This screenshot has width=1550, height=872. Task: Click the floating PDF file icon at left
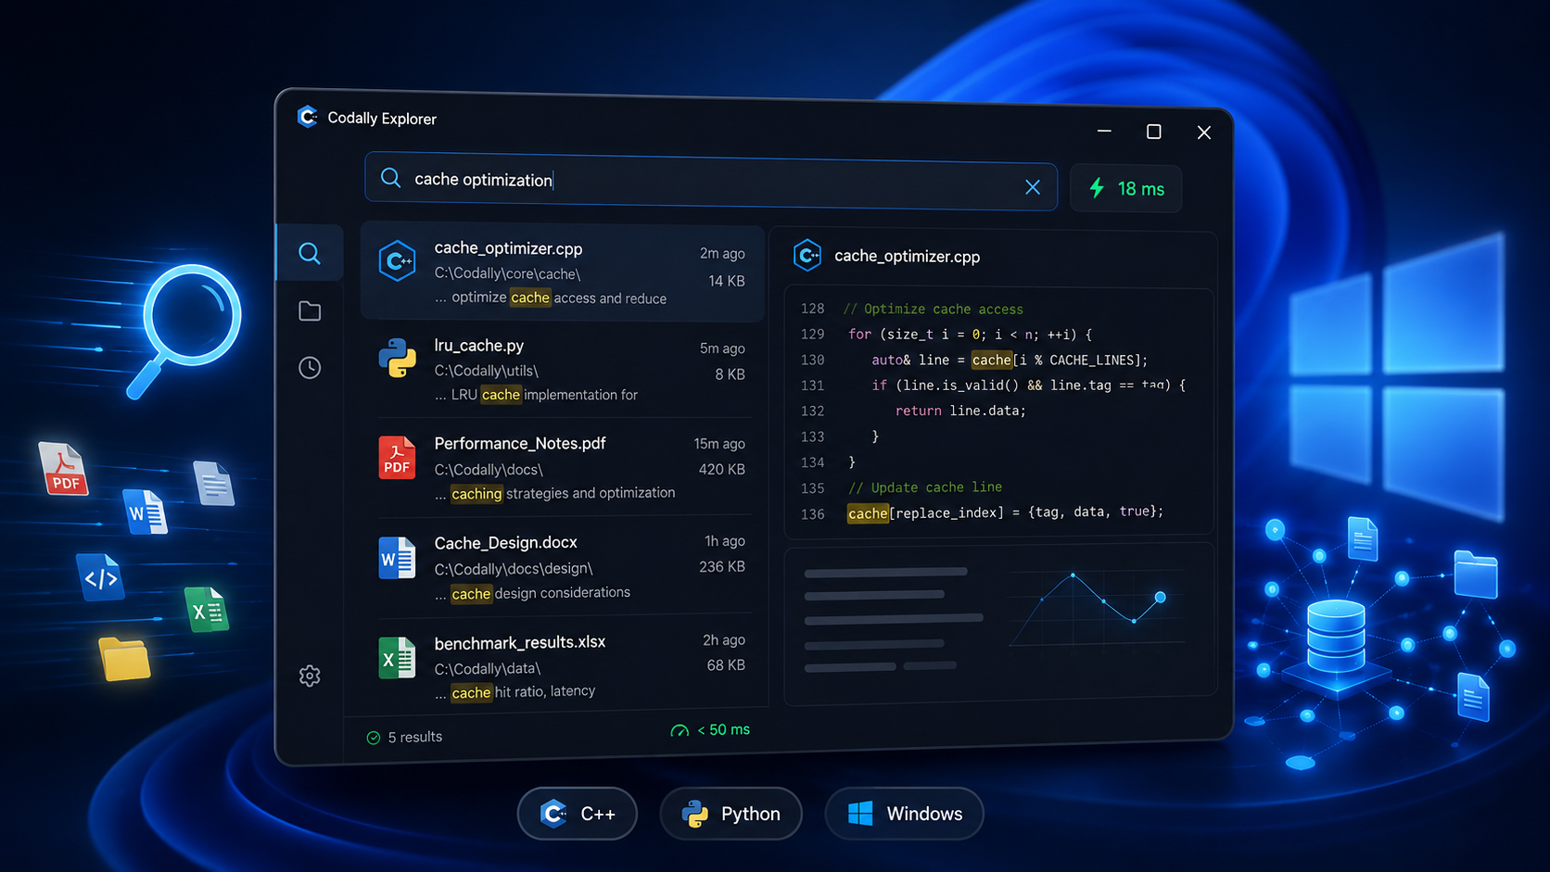pos(64,468)
